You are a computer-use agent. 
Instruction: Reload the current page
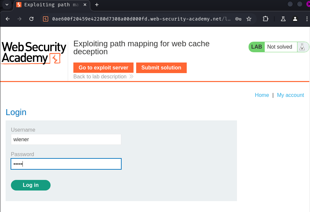(x=31, y=19)
